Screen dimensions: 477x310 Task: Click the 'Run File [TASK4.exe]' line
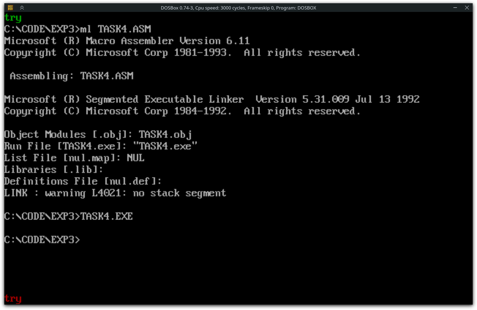(x=101, y=146)
